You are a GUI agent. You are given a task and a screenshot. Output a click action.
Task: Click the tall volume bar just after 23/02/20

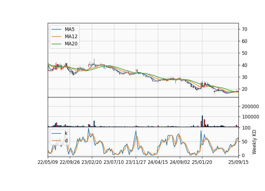(94, 124)
